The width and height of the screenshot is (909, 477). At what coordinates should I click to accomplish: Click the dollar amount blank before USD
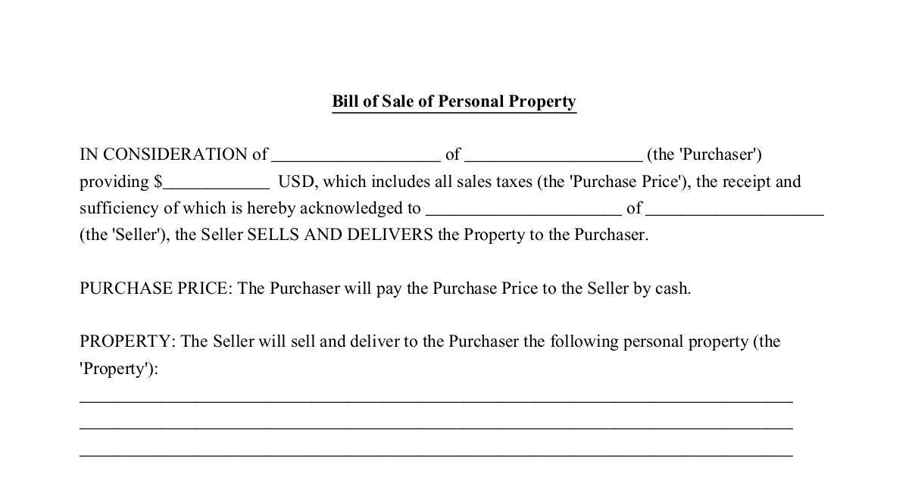[x=216, y=183]
